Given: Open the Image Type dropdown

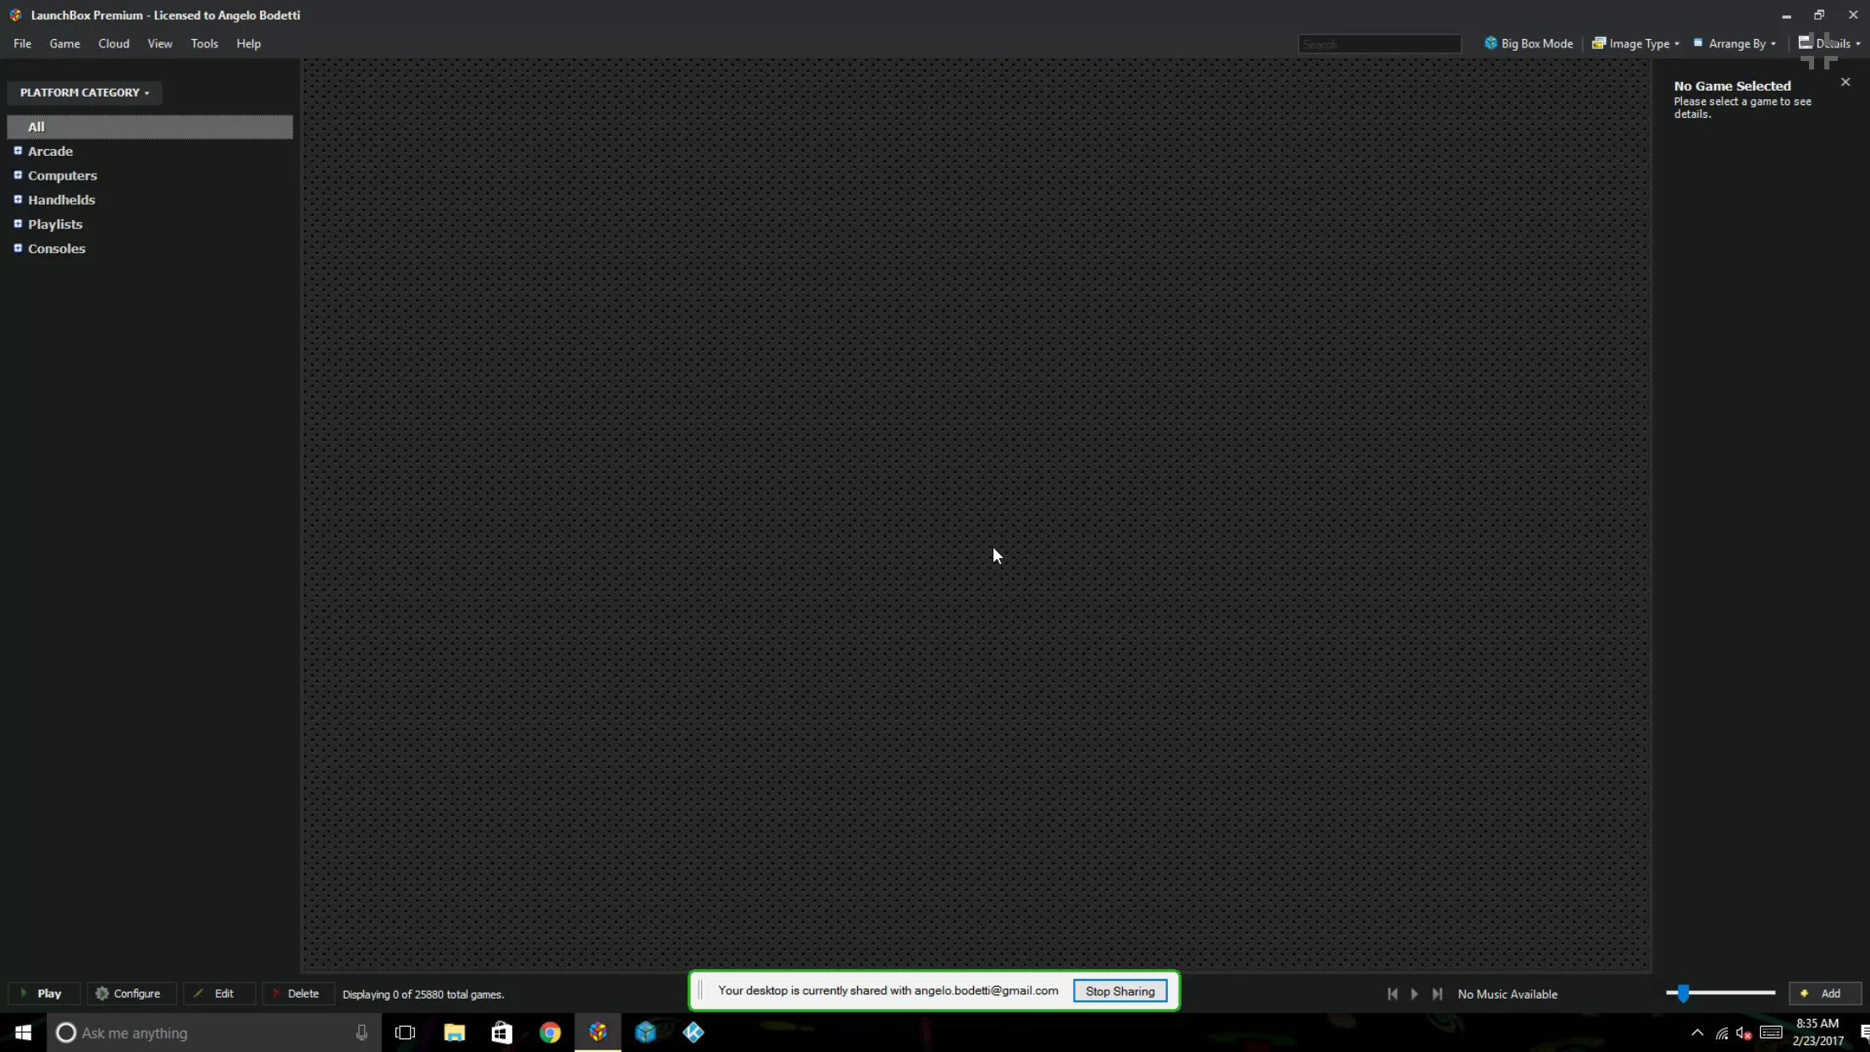Looking at the screenshot, I should [1635, 43].
